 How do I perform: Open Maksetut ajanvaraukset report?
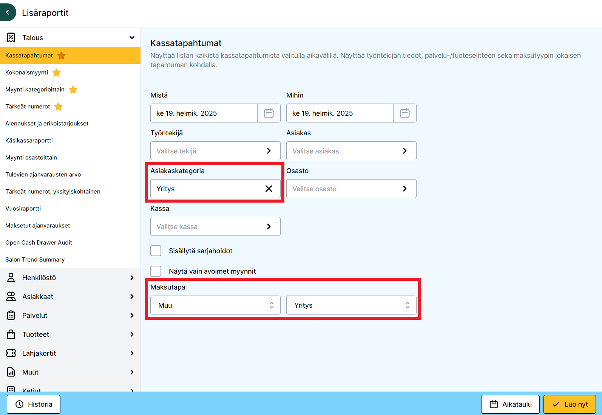tap(70, 226)
